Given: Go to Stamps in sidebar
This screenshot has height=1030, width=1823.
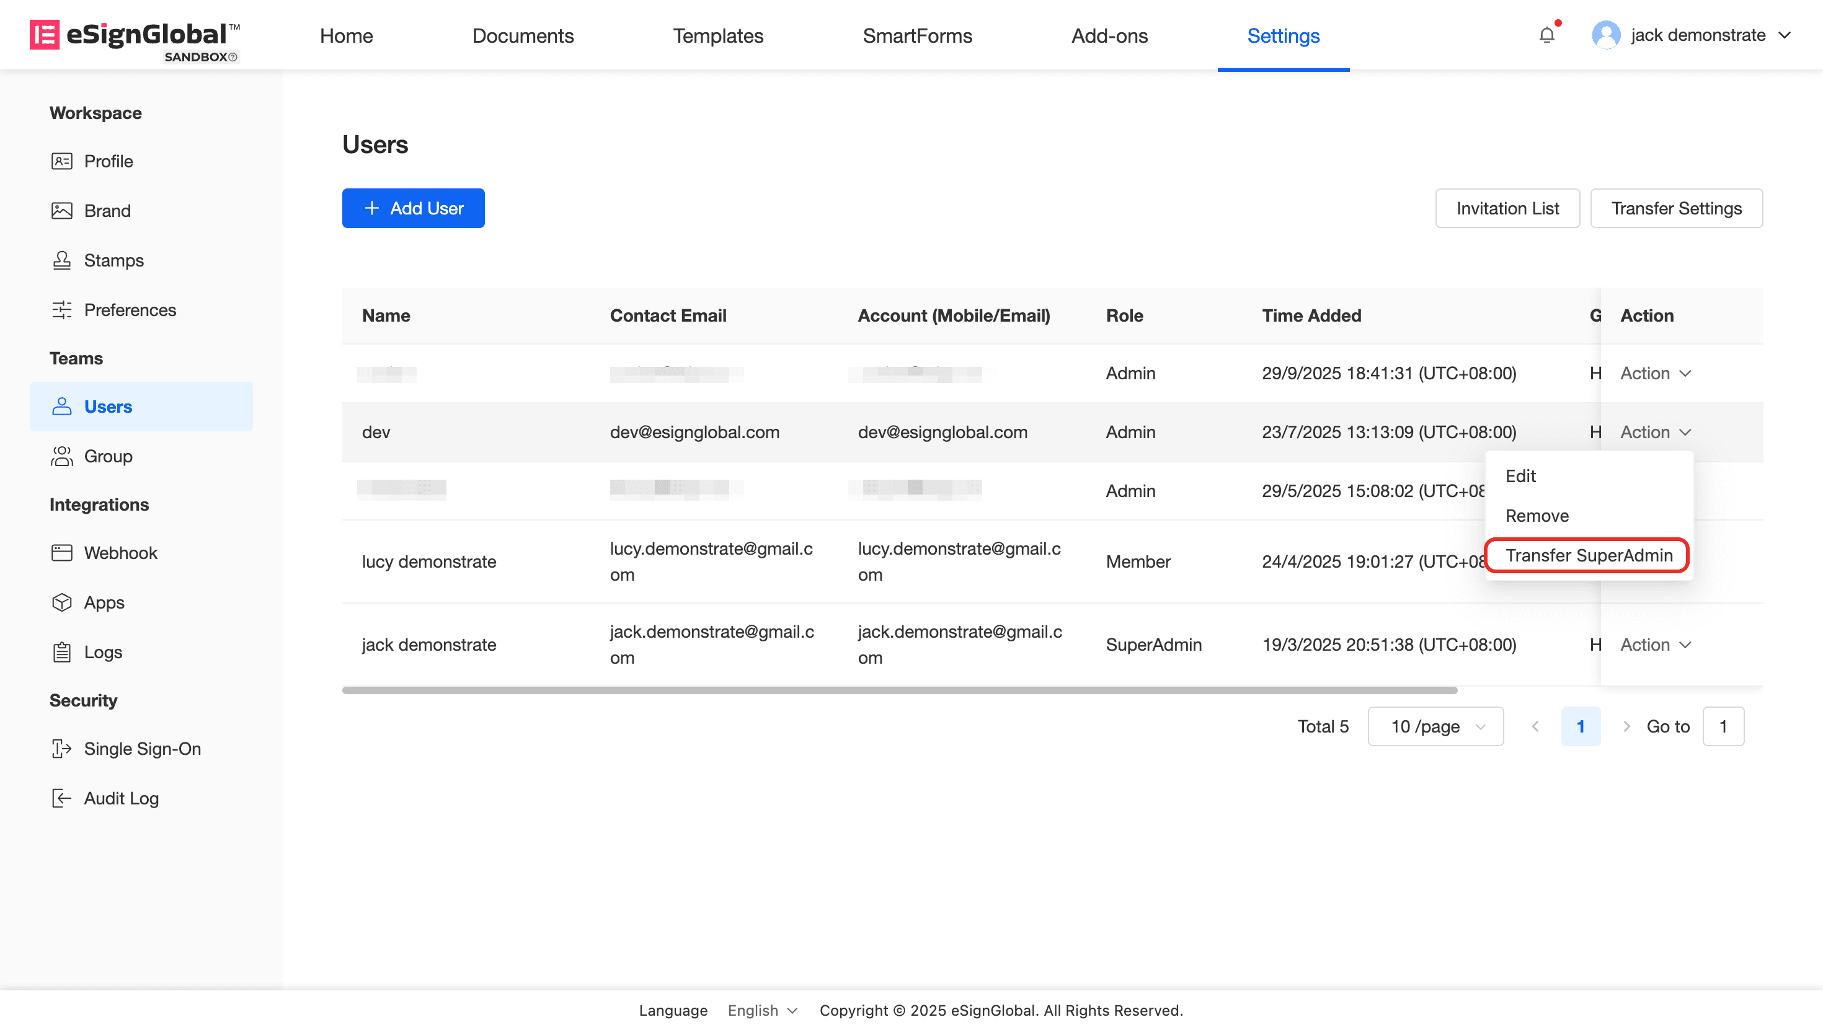Looking at the screenshot, I should [x=113, y=260].
